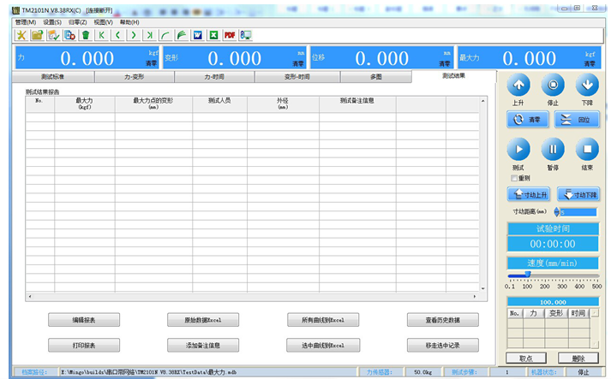The height and width of the screenshot is (379, 611).
Task: Click the green trash delete icon
Action: click(86, 35)
